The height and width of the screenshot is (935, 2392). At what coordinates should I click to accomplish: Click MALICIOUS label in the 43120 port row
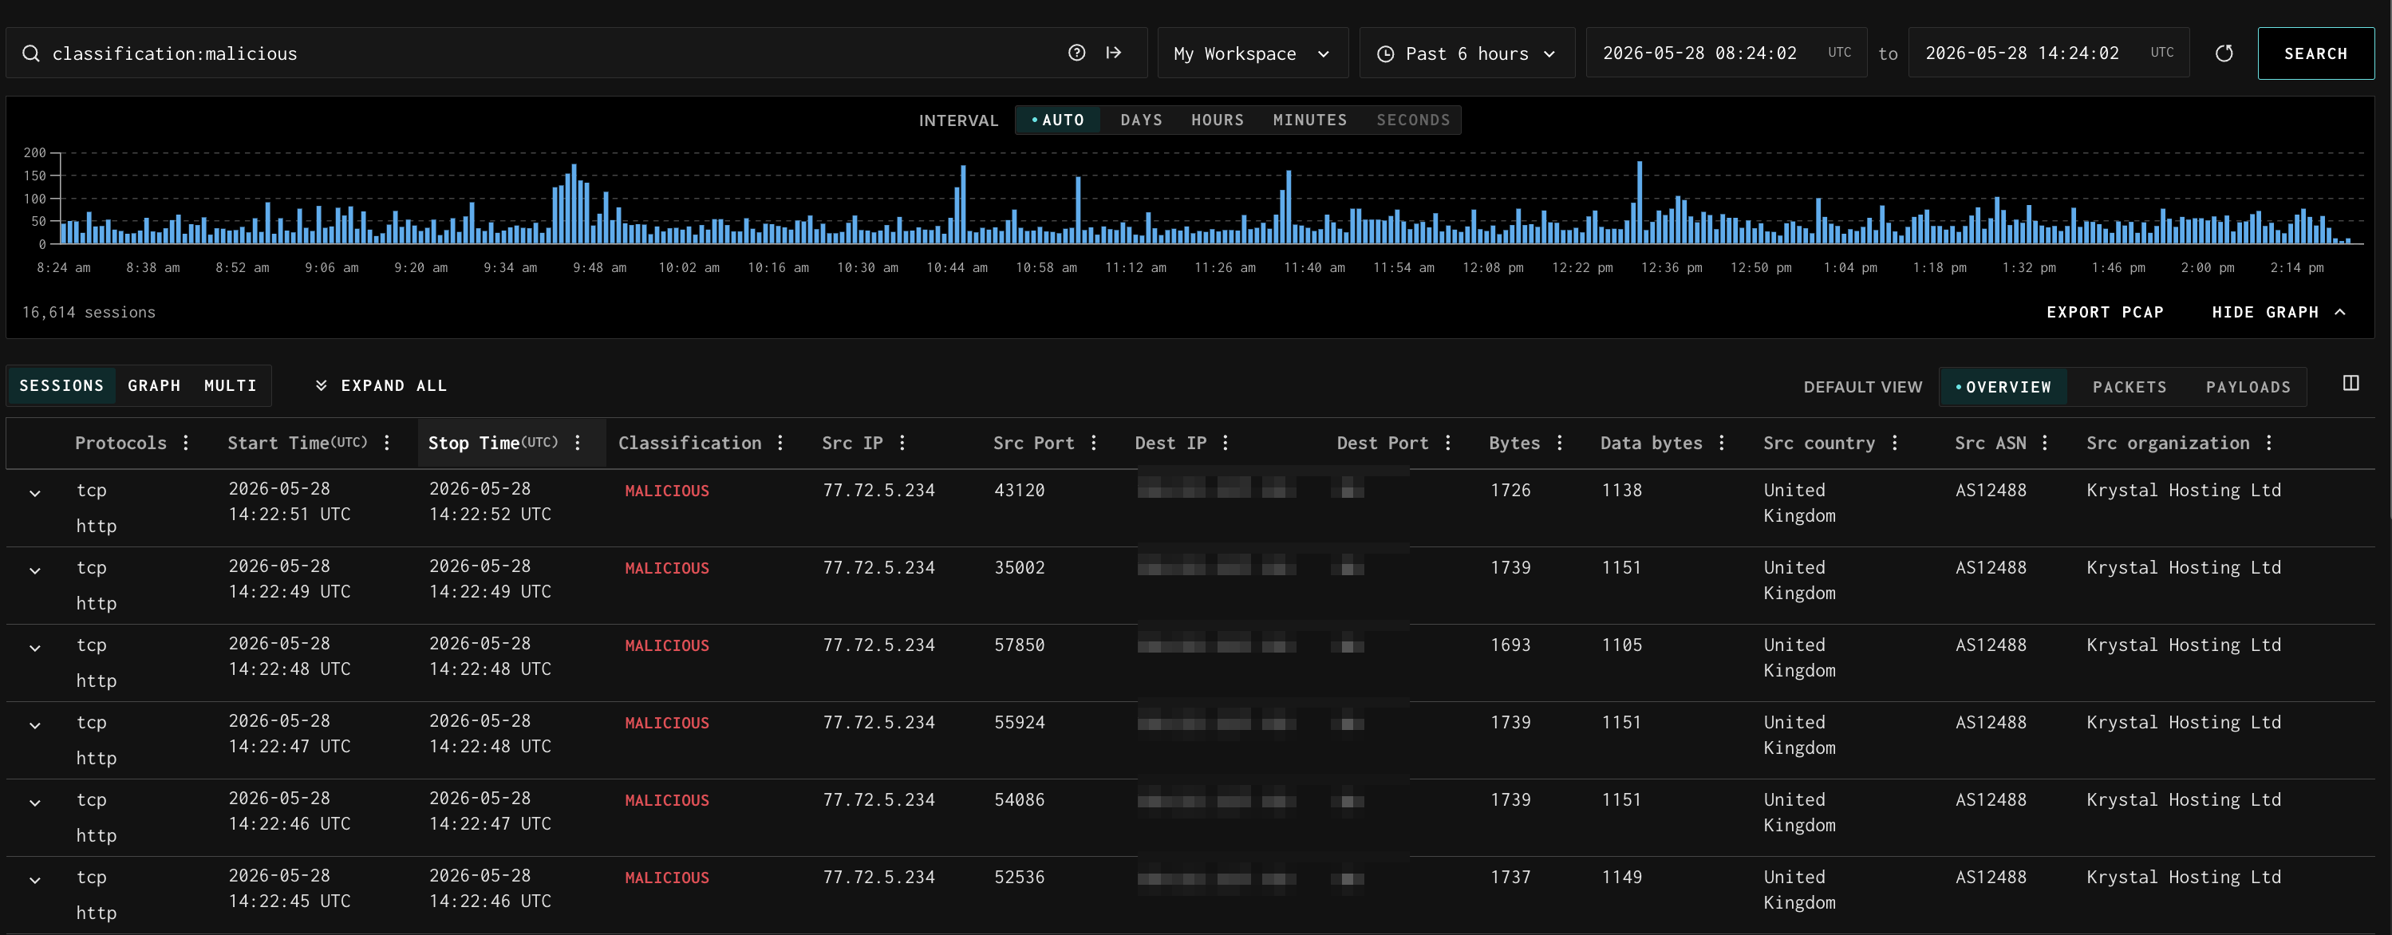(667, 491)
